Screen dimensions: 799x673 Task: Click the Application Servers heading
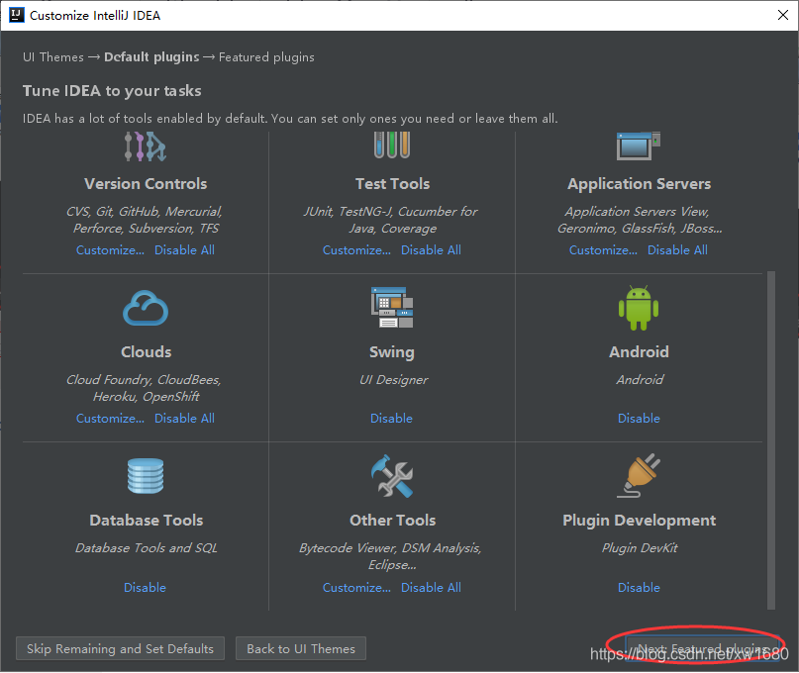[639, 183]
